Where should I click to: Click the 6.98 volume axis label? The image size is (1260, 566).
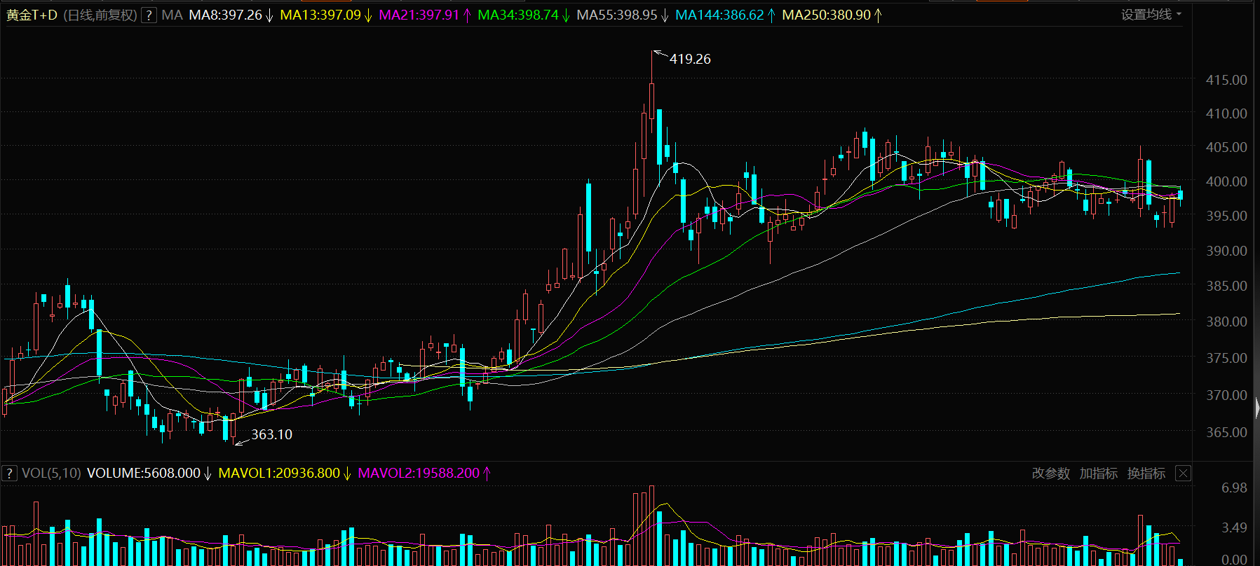point(1234,488)
